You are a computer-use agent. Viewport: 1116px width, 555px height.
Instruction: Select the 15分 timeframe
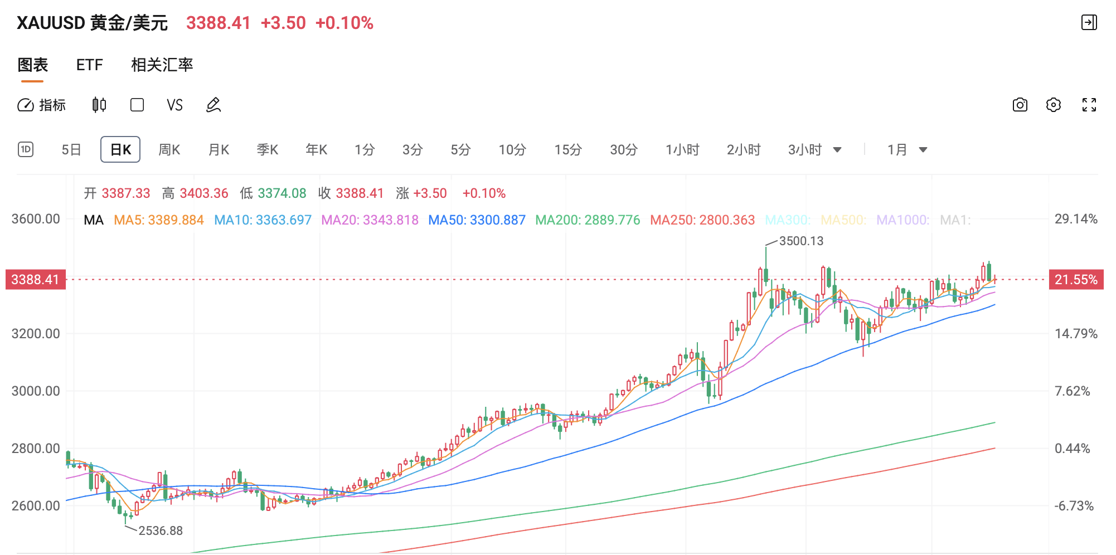tap(568, 149)
